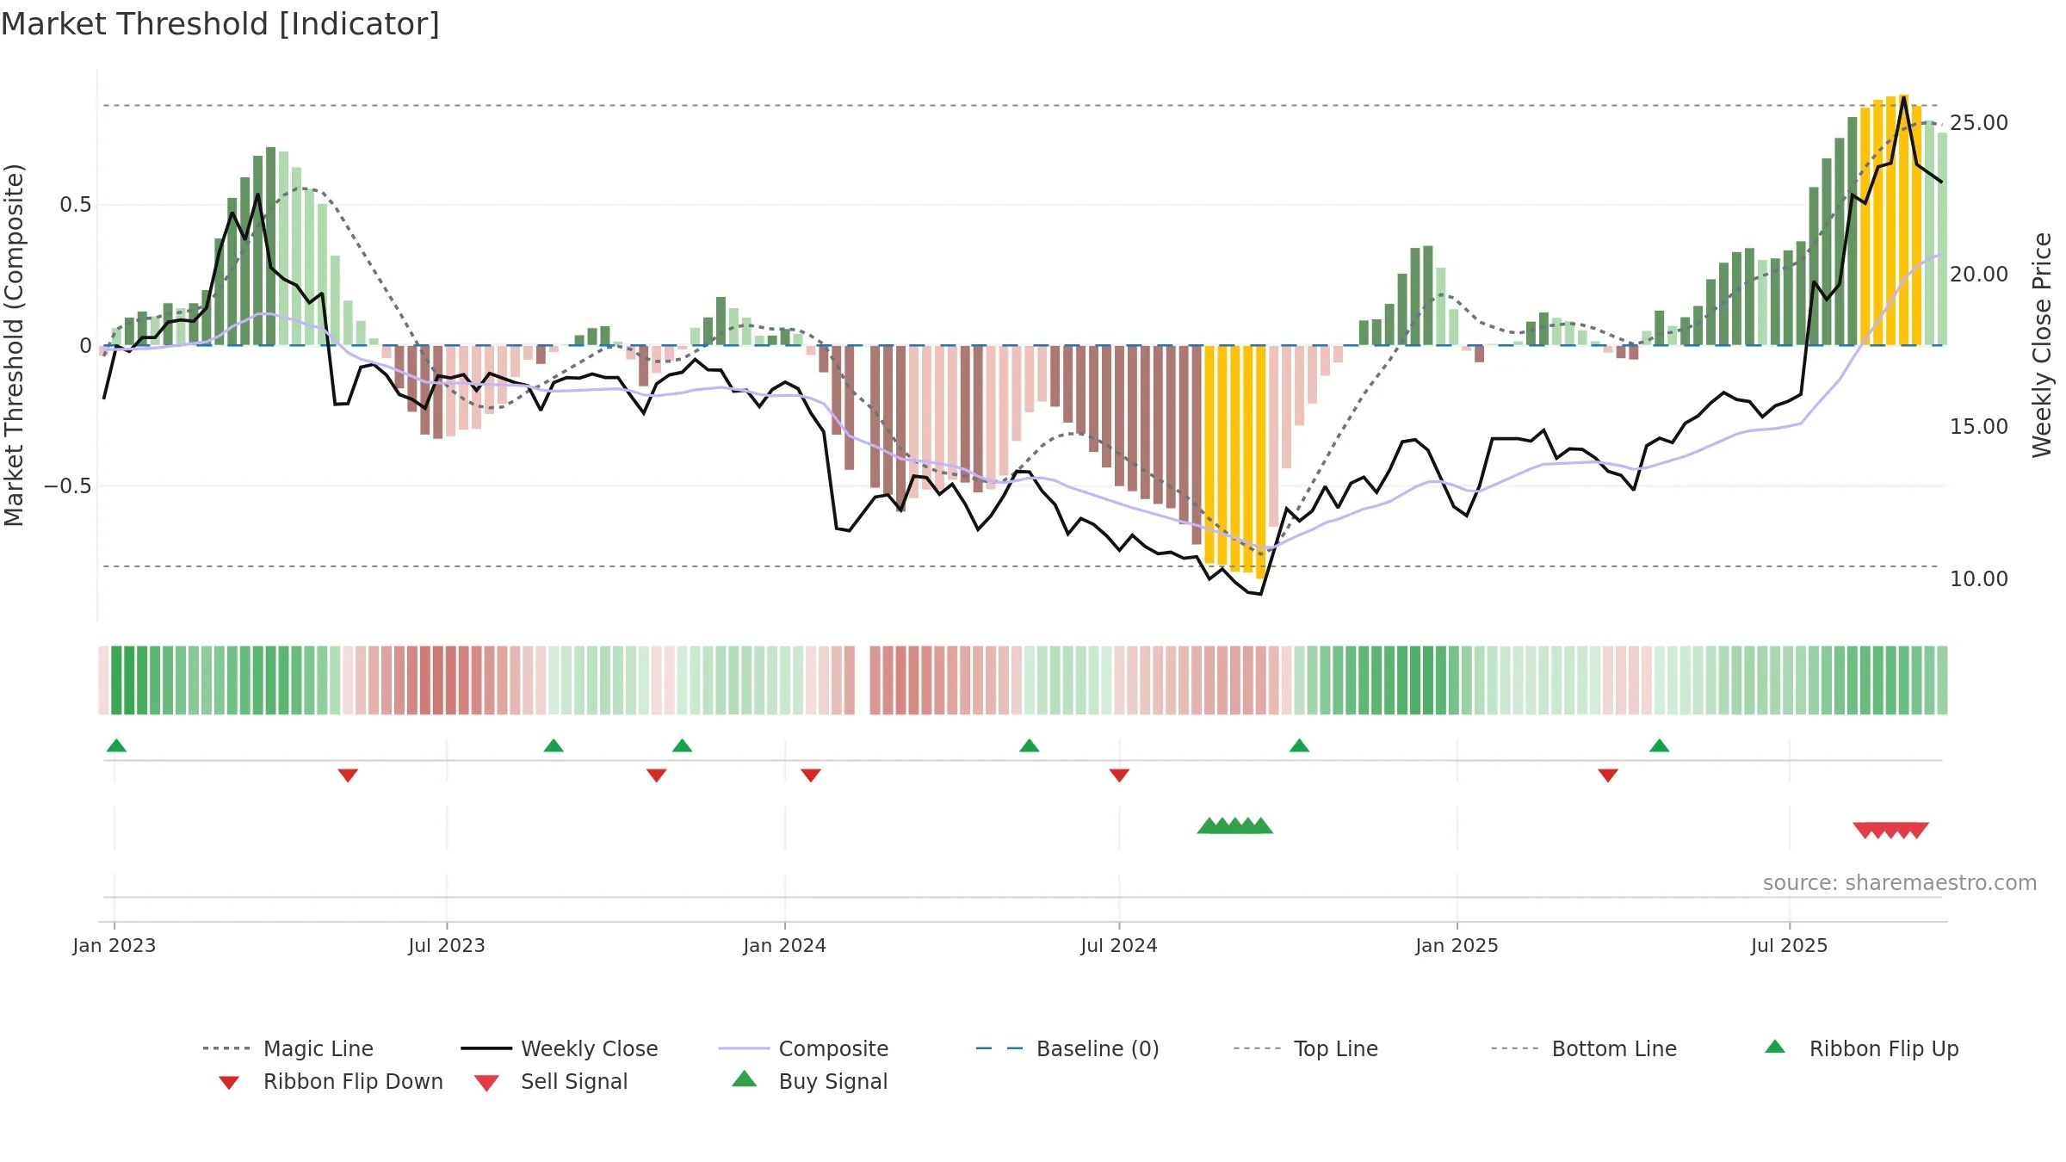Click the 15.00 price axis label

tap(1979, 427)
